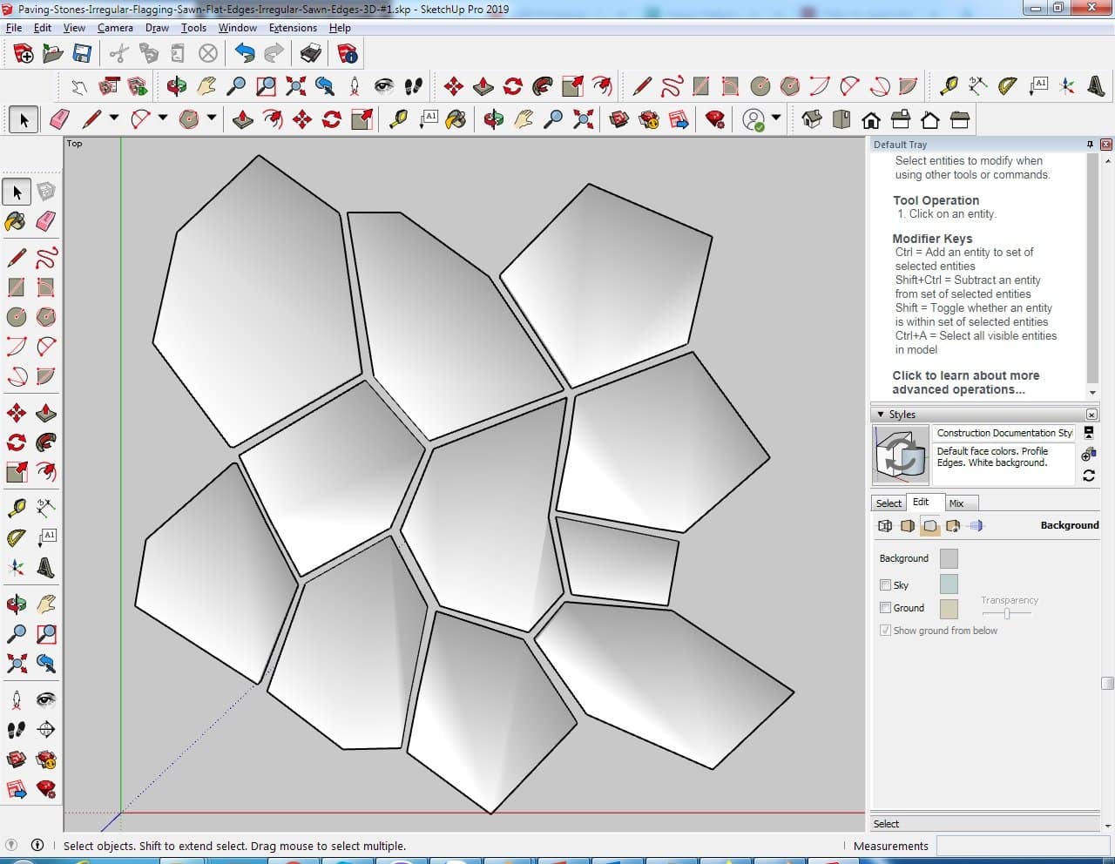Enable the Ground checkbox
The width and height of the screenshot is (1115, 864).
pyautogui.click(x=885, y=608)
